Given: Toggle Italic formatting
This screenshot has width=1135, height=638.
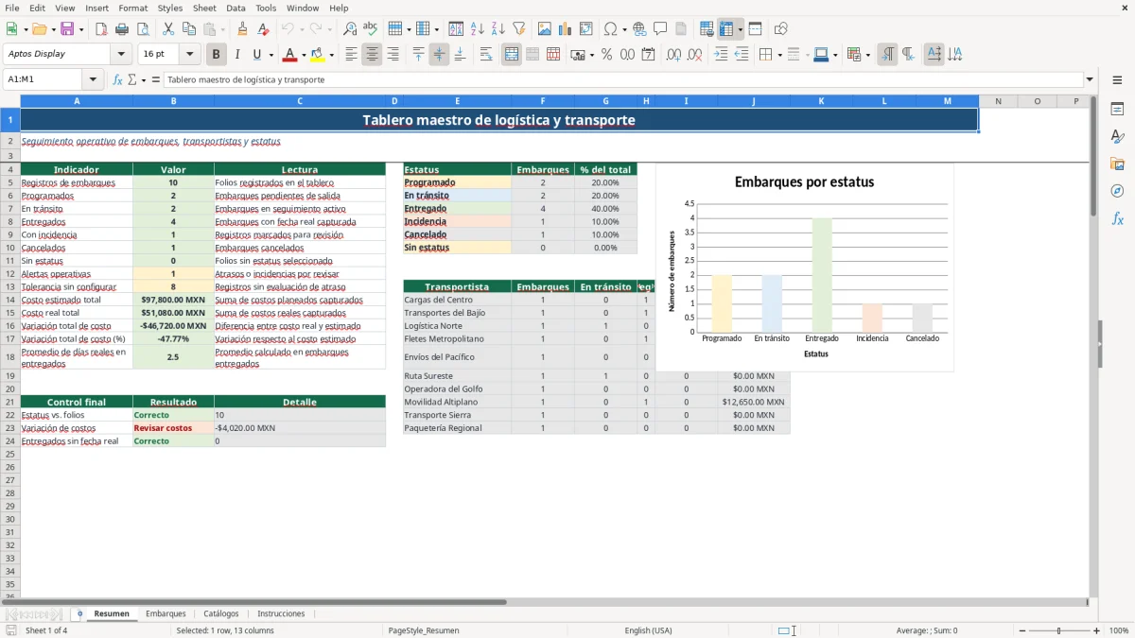Looking at the screenshot, I should 237,55.
